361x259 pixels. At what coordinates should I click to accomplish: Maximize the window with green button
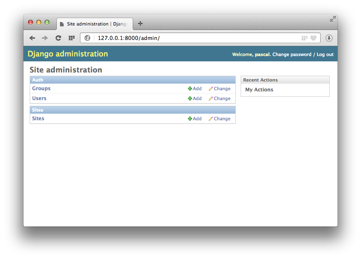(47, 22)
